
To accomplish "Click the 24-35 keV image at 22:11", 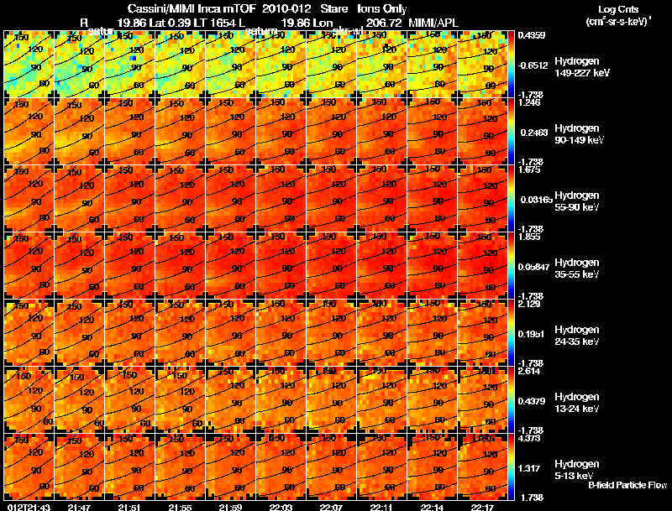I will [382, 332].
